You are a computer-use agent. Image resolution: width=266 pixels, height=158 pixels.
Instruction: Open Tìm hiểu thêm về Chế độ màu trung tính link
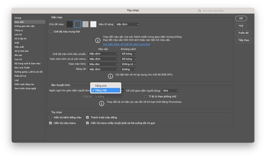pos(127,44)
